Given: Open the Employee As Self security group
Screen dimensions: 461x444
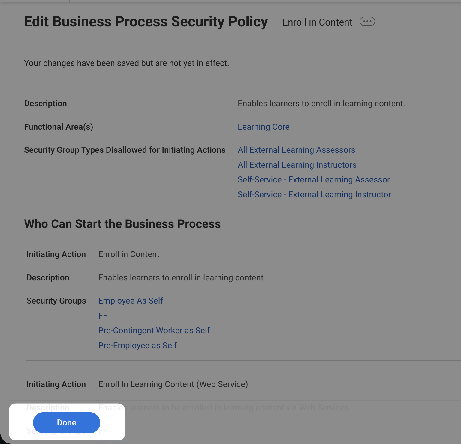Looking at the screenshot, I should [x=131, y=301].
